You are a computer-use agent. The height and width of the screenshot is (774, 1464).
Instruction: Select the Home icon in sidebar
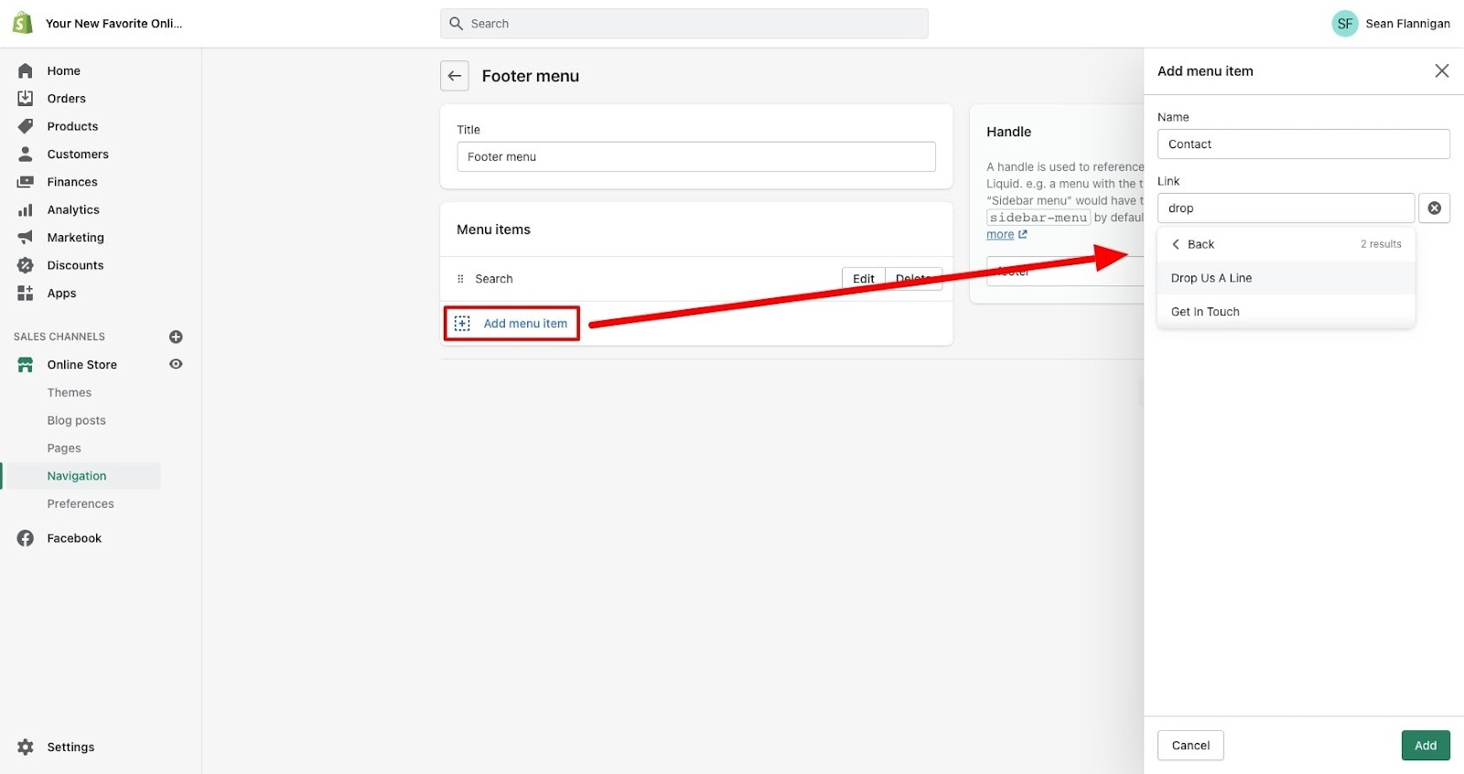27,70
